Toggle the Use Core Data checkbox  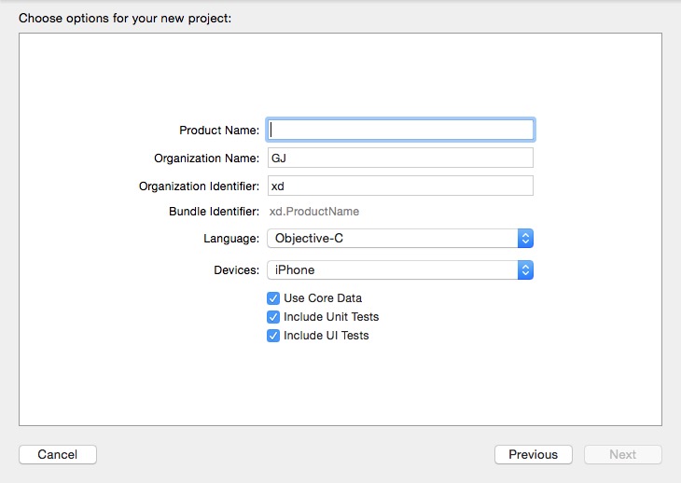273,298
